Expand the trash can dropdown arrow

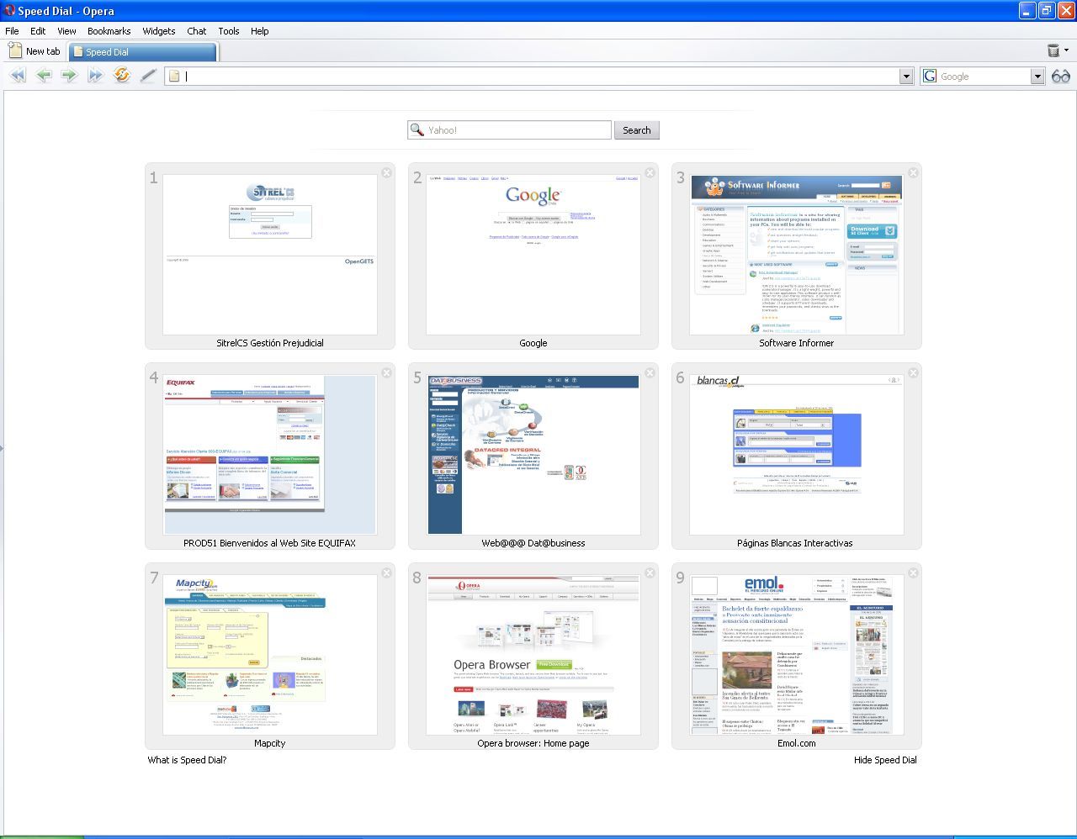1065,50
